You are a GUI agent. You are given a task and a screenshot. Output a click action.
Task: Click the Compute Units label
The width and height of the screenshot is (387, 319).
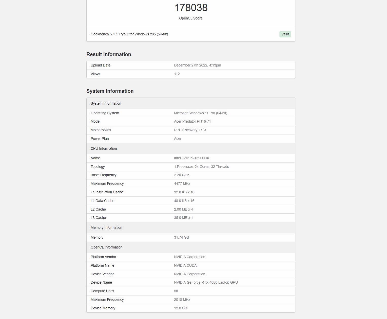tap(102, 291)
